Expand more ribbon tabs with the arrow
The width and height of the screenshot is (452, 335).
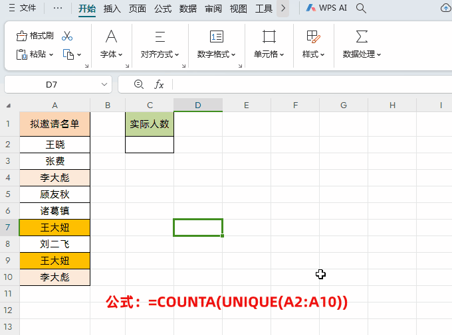coord(283,9)
